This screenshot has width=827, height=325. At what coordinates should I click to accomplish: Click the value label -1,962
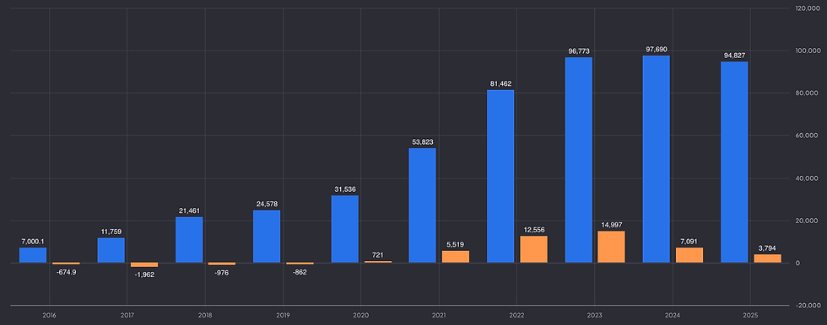[144, 274]
